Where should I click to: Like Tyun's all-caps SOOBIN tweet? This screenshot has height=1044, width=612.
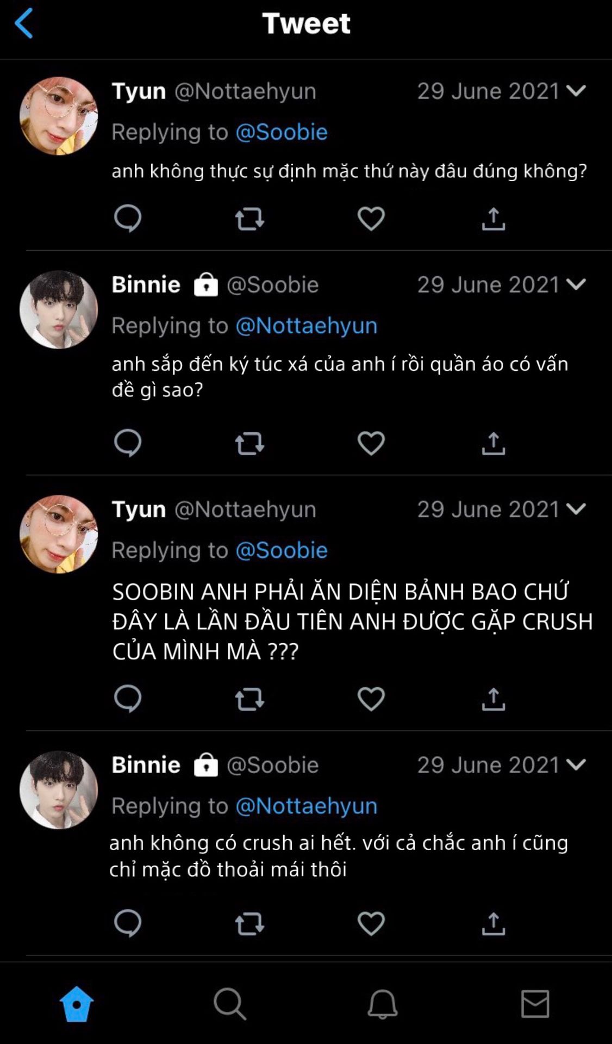371,699
